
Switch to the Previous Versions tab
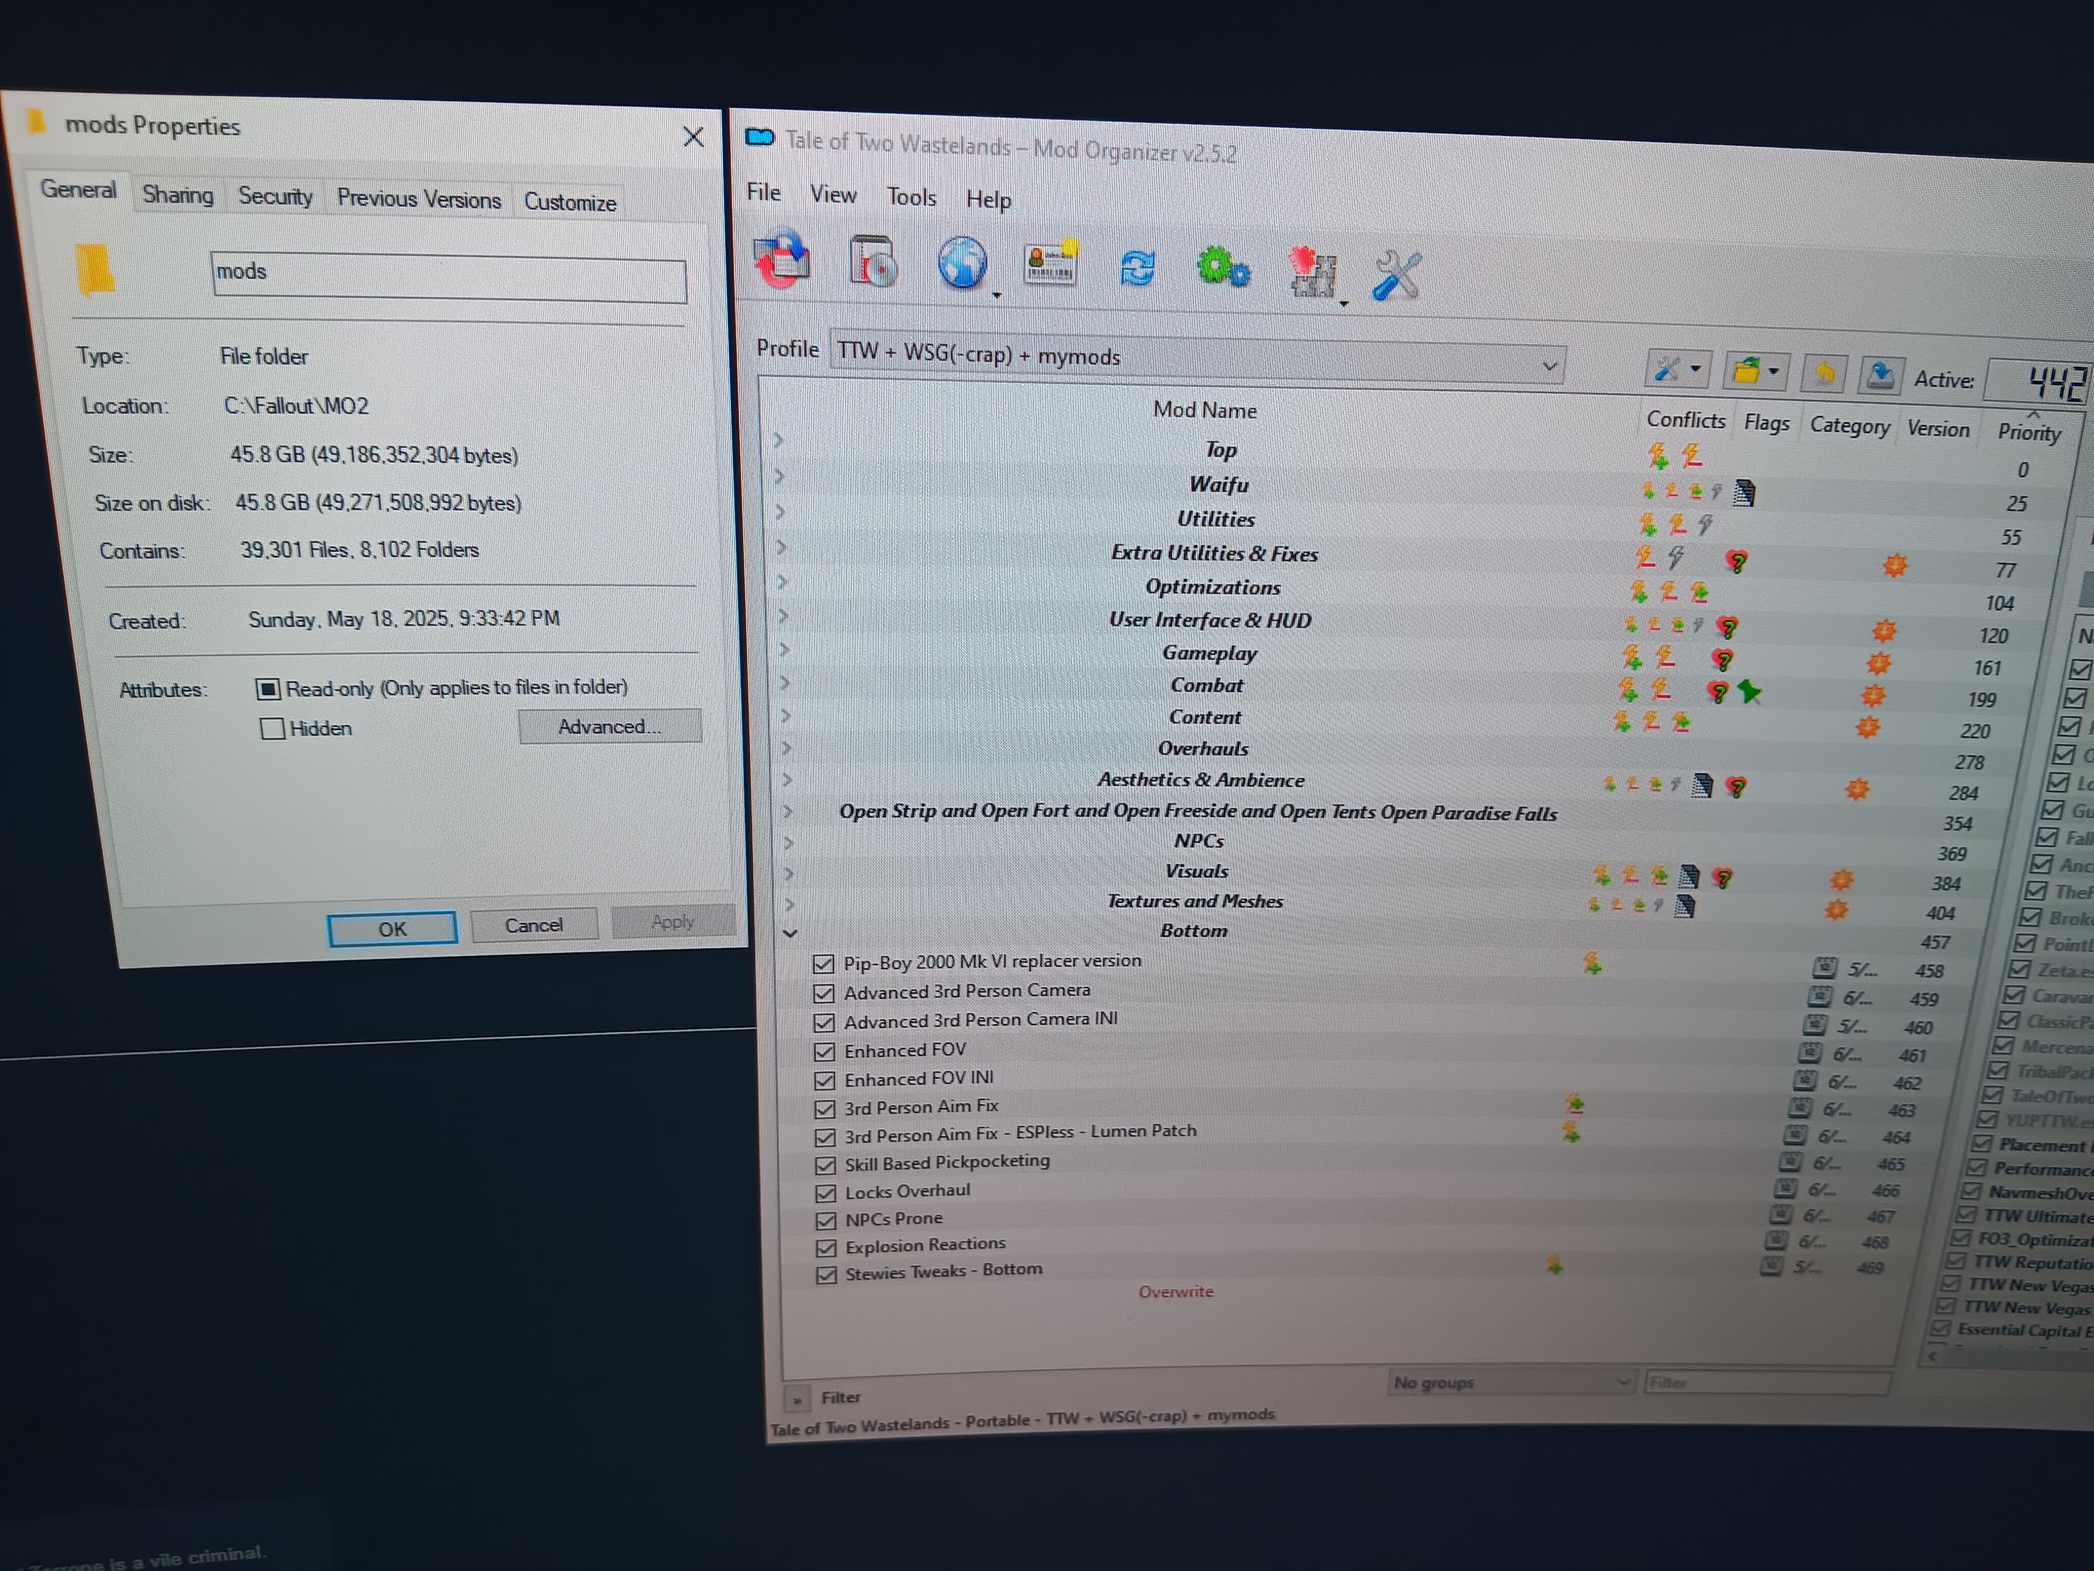(418, 199)
